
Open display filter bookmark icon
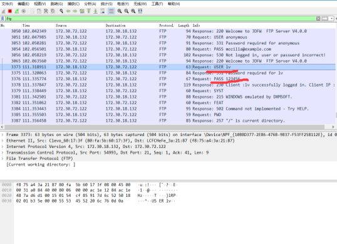pyautogui.click(x=3, y=19)
